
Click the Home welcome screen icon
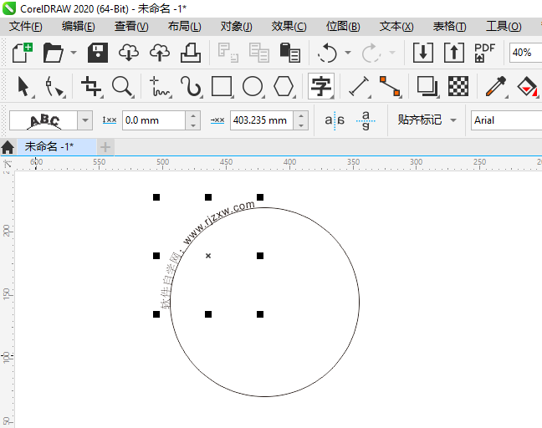(8, 147)
